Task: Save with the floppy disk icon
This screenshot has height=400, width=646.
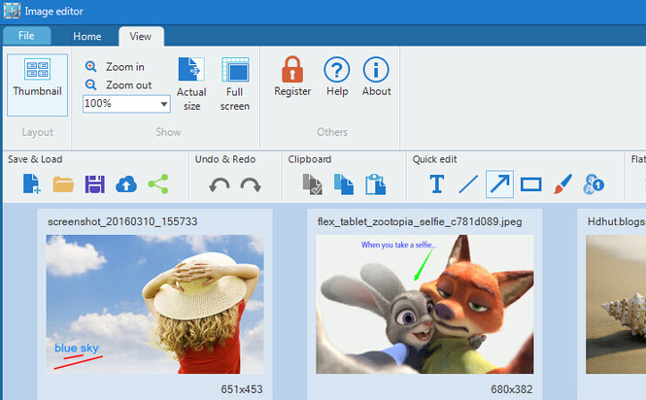Action: coord(95,184)
